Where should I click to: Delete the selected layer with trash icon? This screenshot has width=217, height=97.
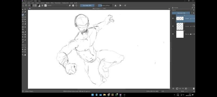pos(194,89)
